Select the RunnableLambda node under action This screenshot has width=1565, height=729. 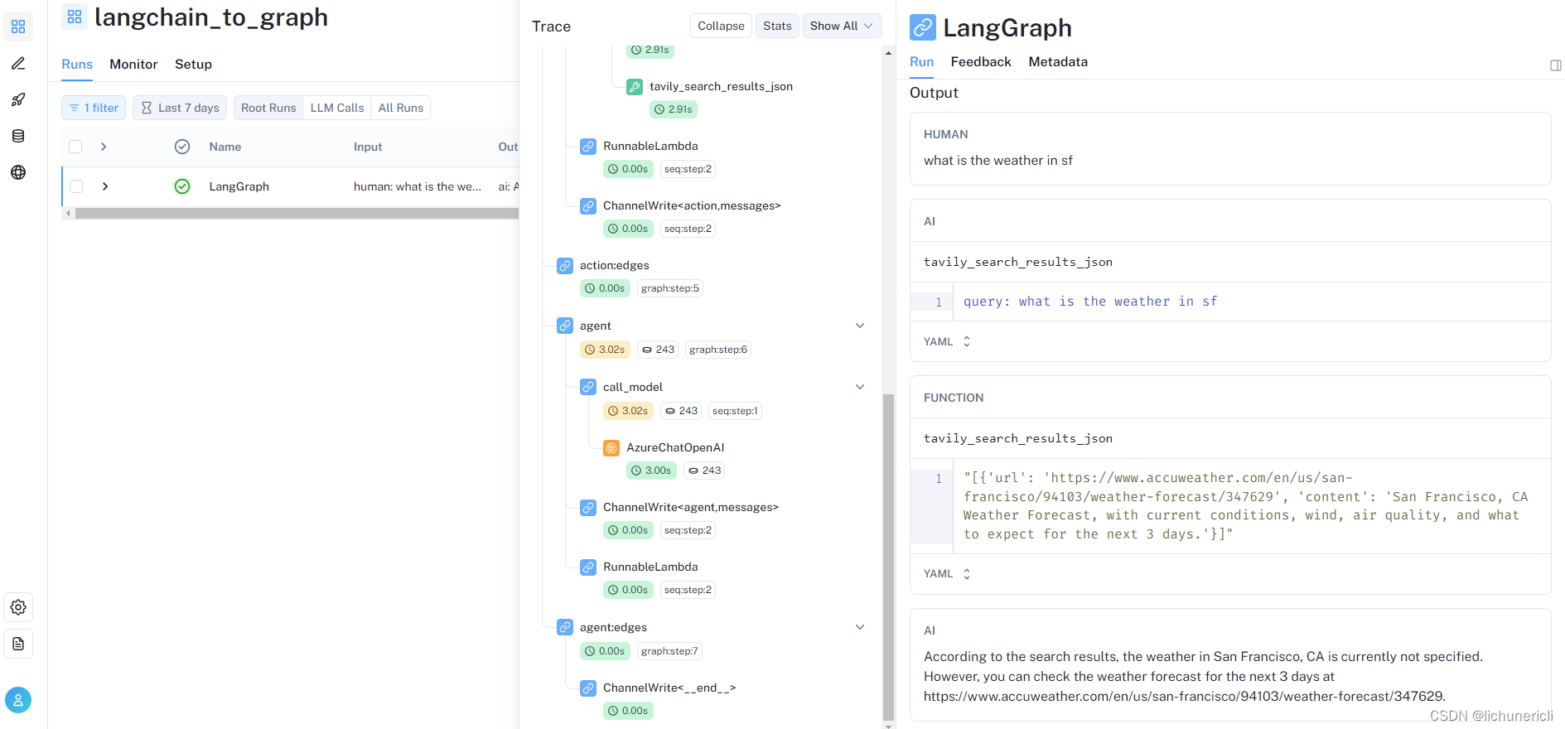650,146
